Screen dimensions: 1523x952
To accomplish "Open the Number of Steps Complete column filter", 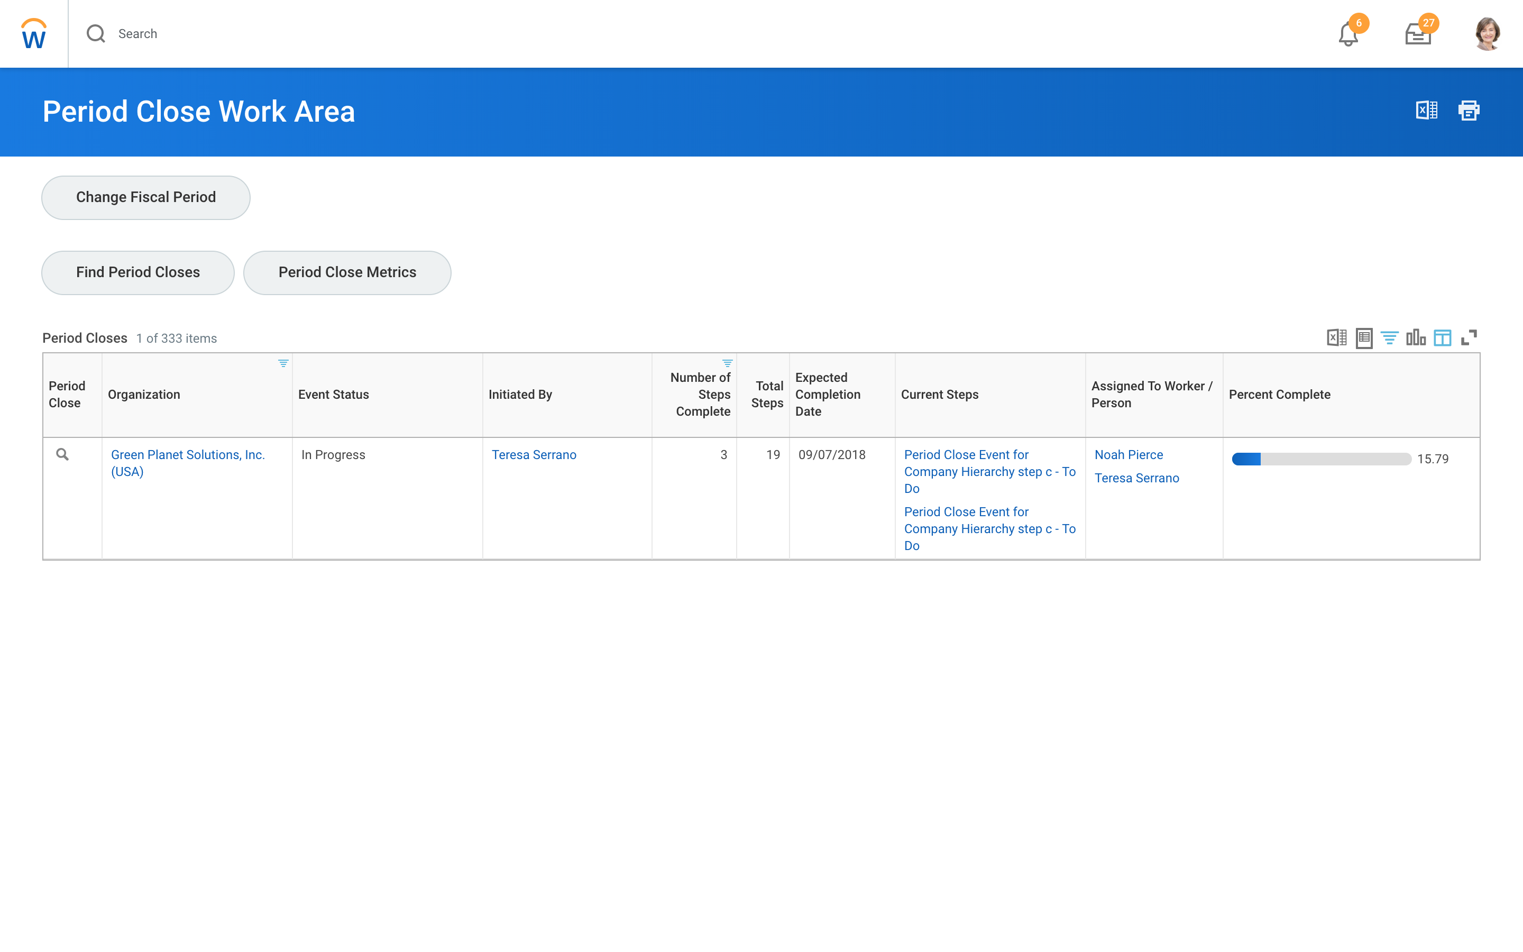I will pyautogui.click(x=727, y=363).
